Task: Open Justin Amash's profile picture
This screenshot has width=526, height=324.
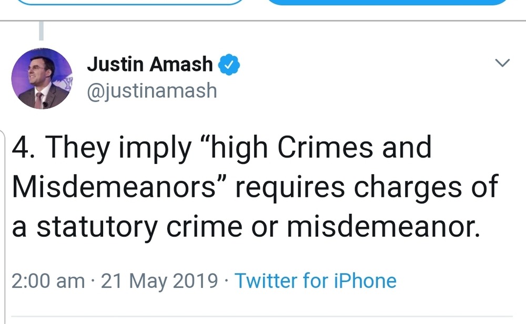Action: 42,78
